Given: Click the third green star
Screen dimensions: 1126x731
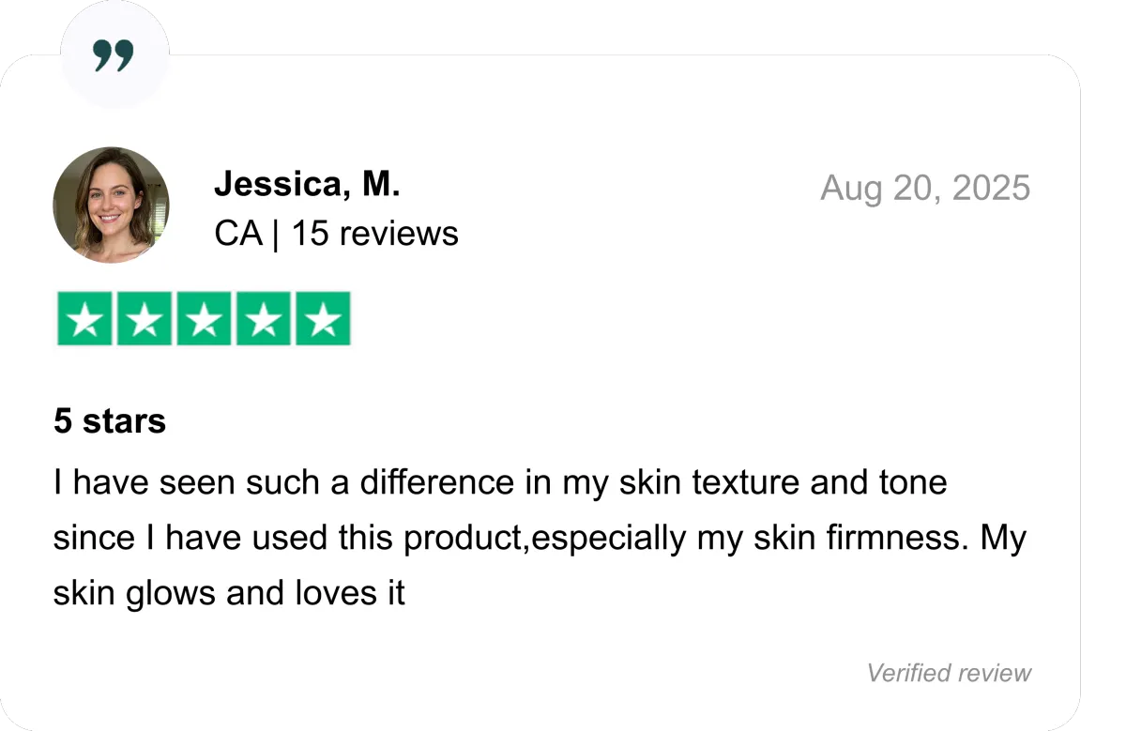Looking at the screenshot, I should point(205,318).
